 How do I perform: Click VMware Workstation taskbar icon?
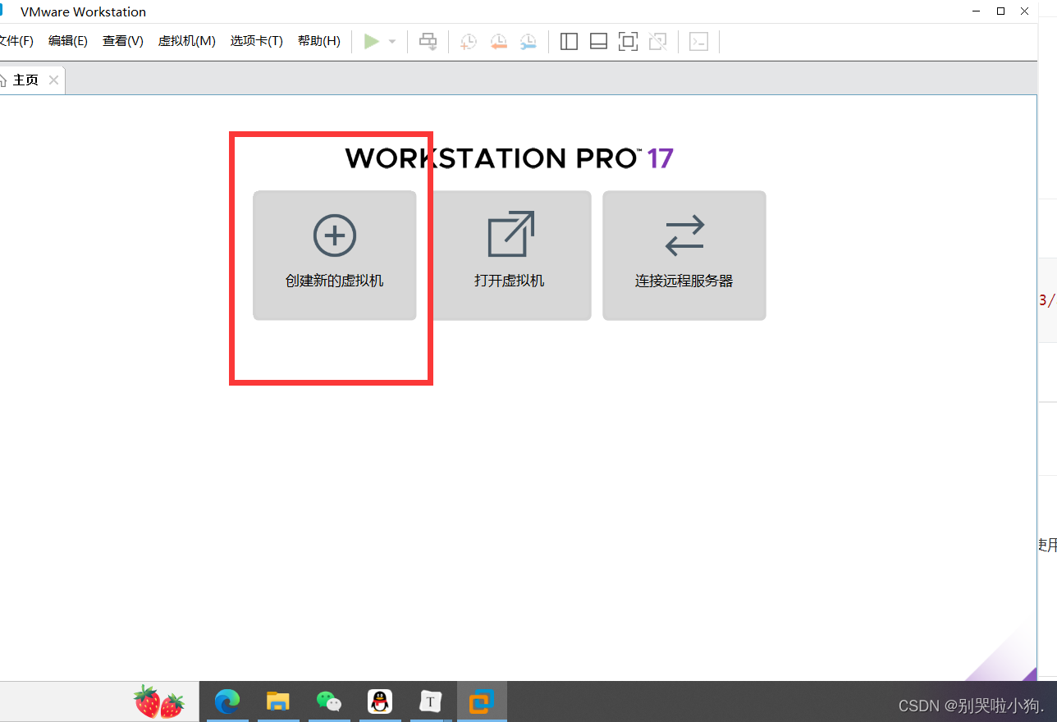point(482,701)
